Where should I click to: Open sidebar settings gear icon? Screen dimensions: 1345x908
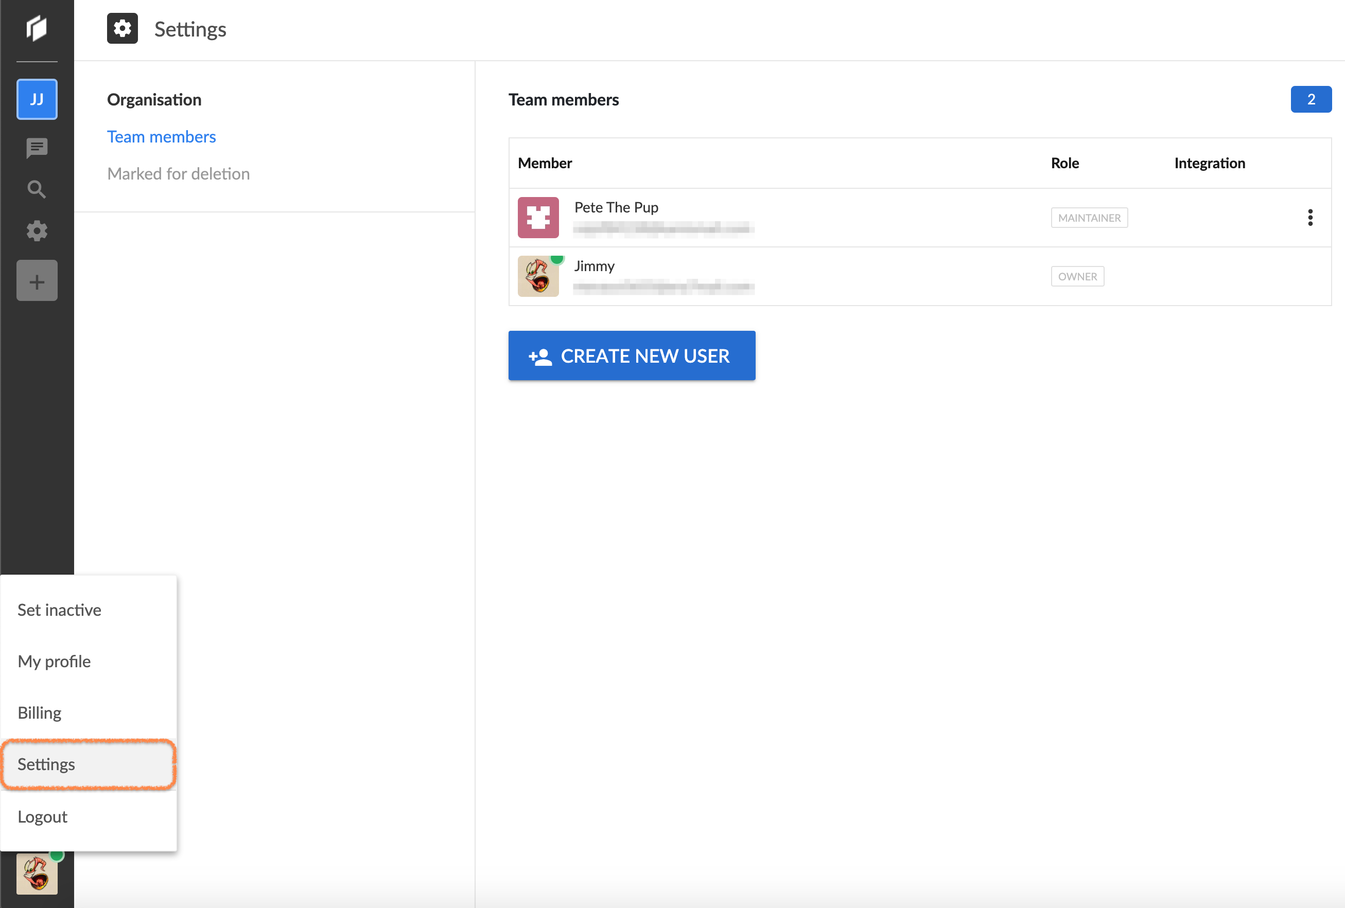[x=37, y=231]
